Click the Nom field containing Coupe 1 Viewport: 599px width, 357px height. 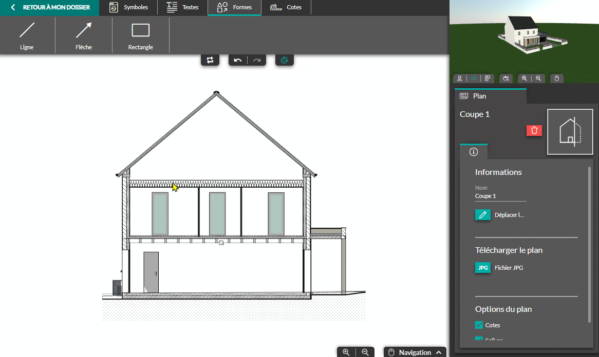(500, 196)
